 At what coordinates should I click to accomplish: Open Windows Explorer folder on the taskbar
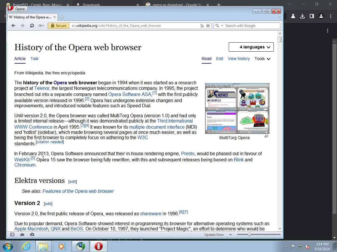[43, 246]
